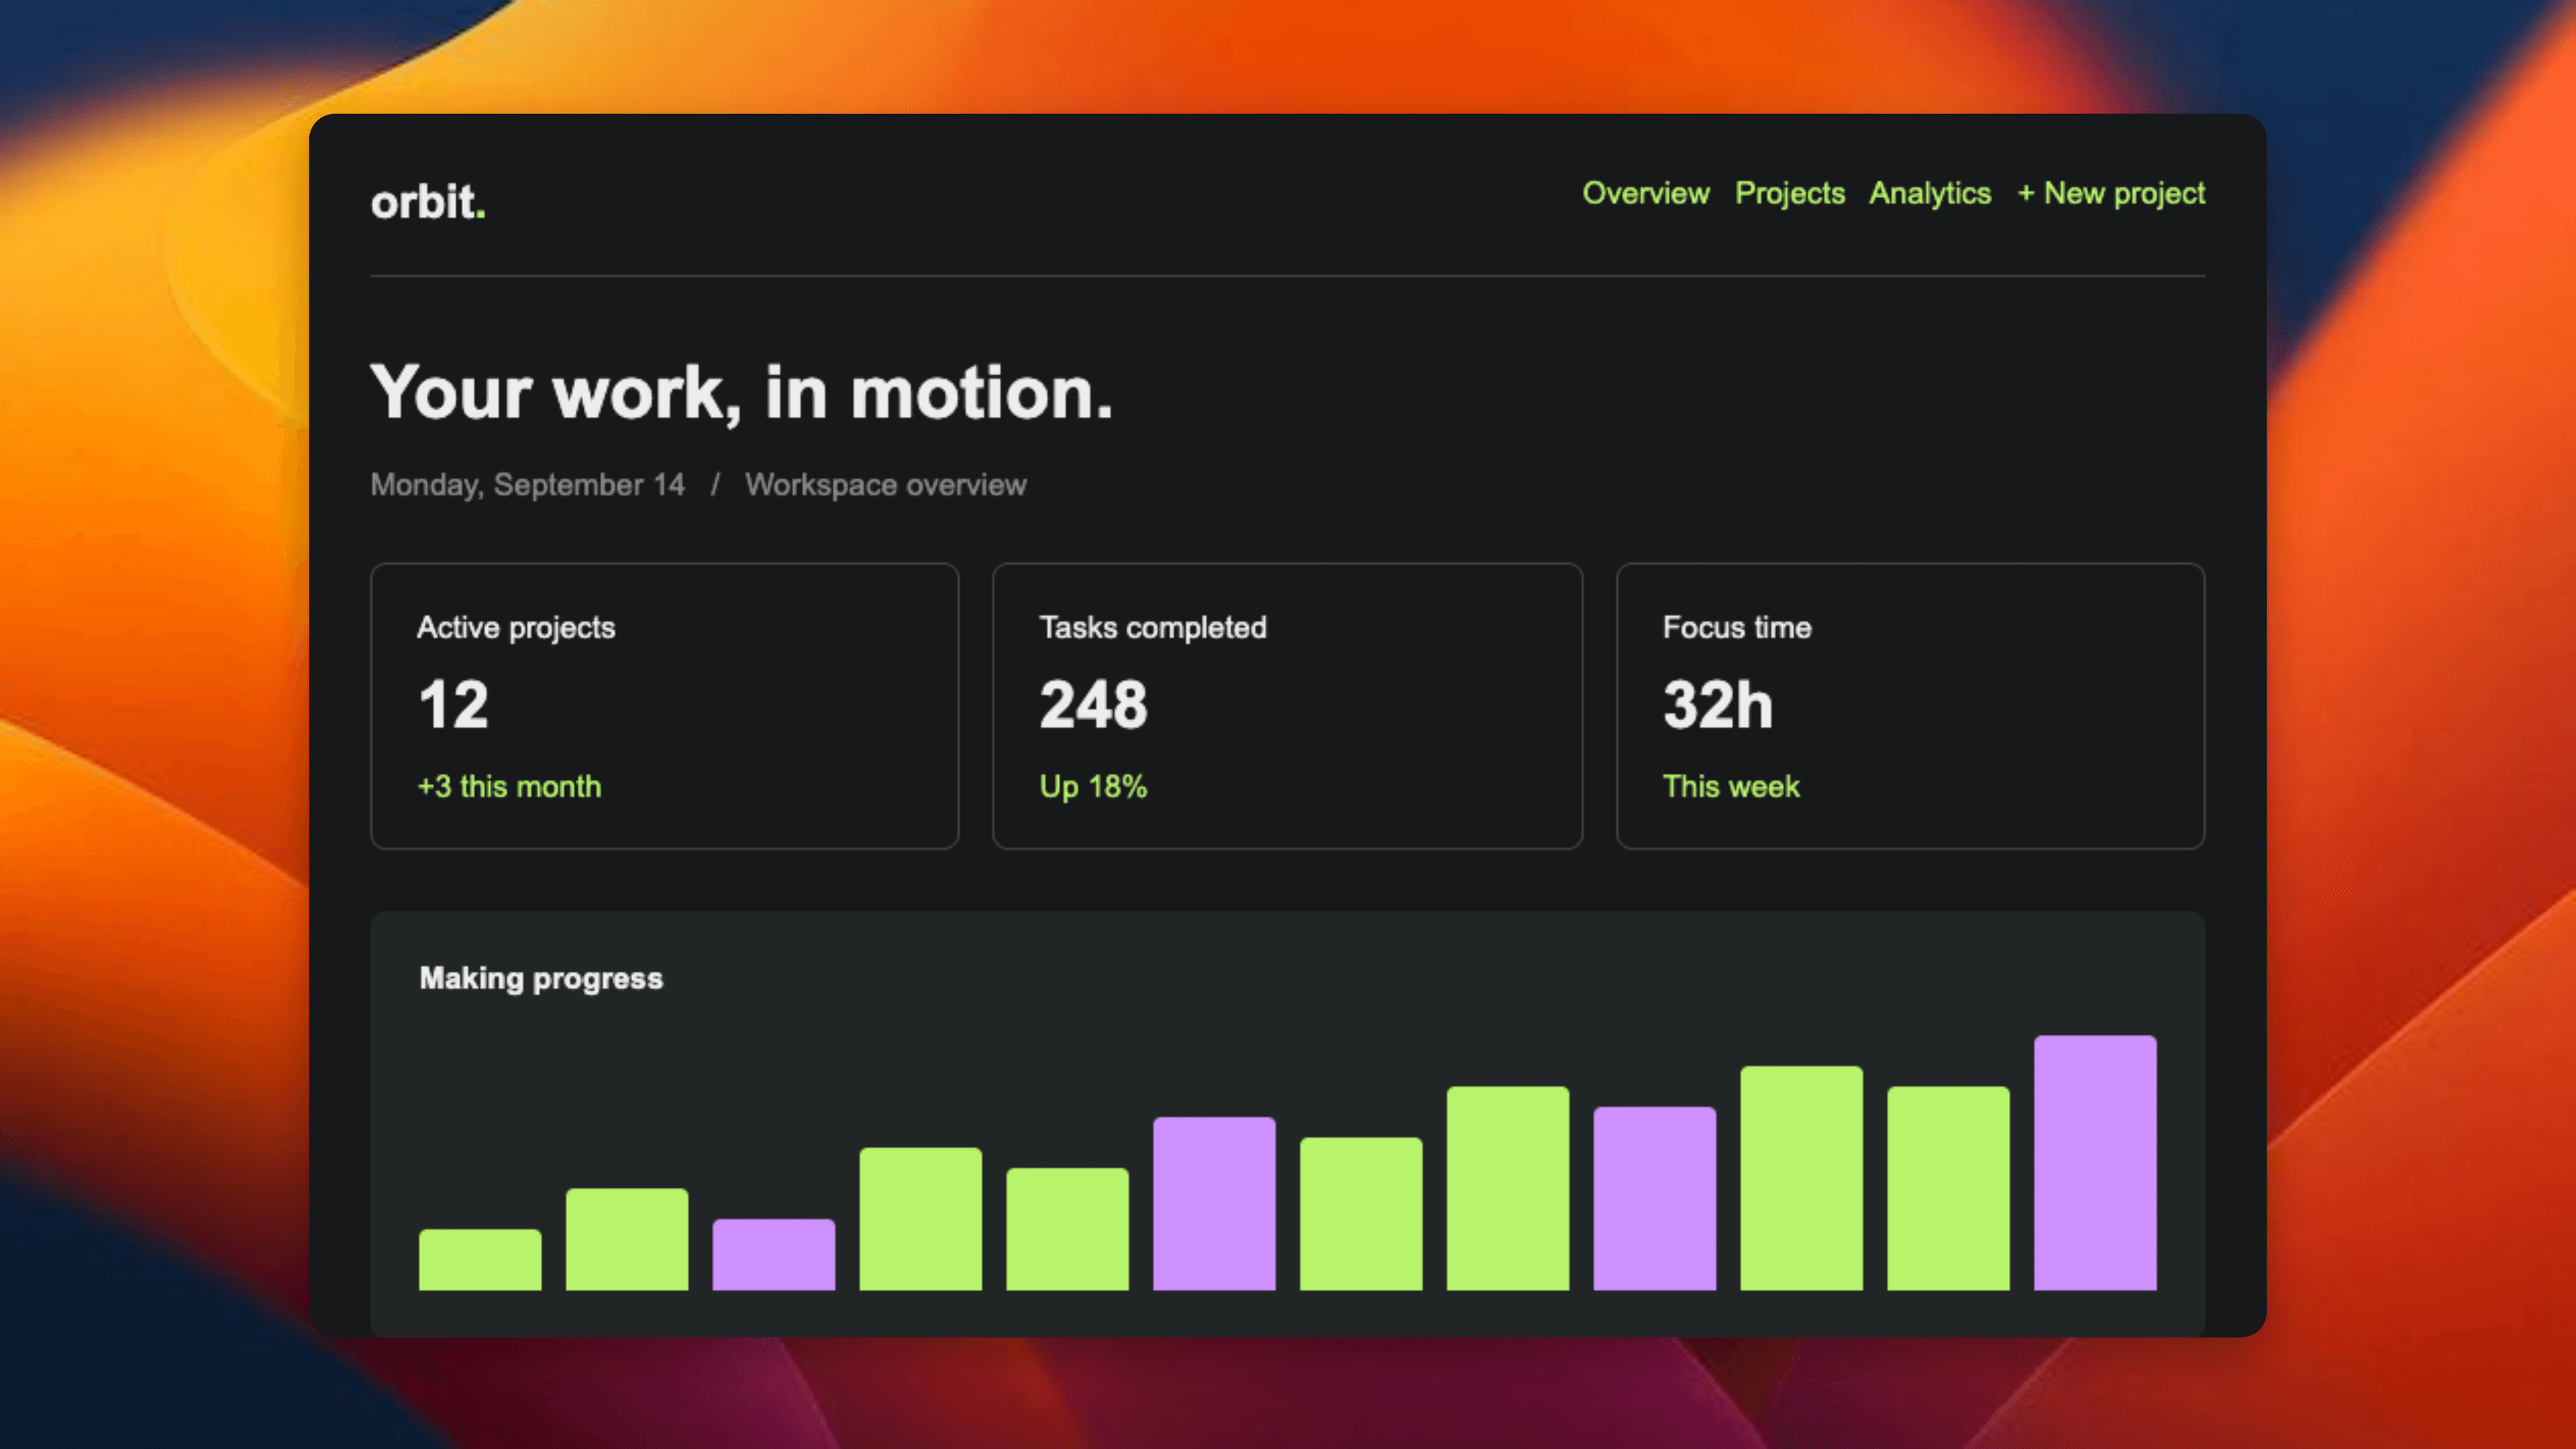2576x1449 pixels.
Task: Click 'Workspace overview' breadcrumb text
Action: click(885, 485)
